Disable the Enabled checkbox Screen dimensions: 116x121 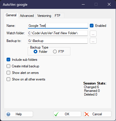click(x=91, y=26)
